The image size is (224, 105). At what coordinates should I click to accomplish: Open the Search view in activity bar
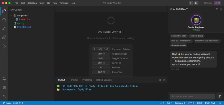point(4,20)
